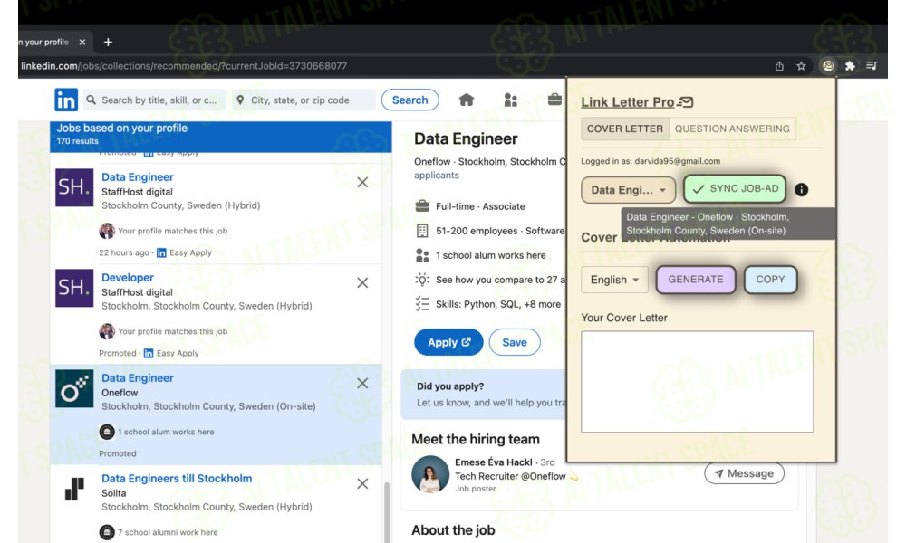Click See how you compare to applicants
906x543 pixels.
[x=490, y=280]
